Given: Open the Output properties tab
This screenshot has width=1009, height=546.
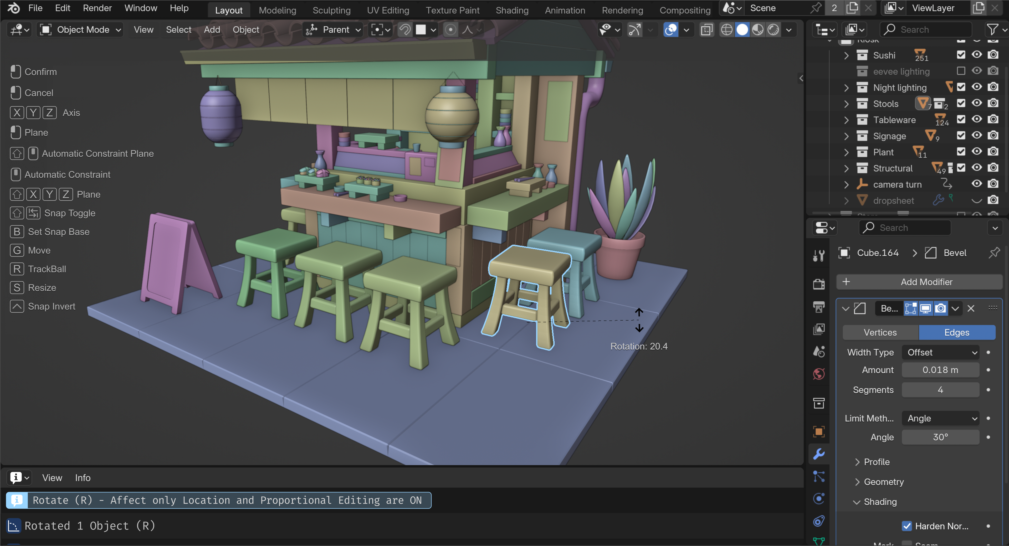Looking at the screenshot, I should (819, 307).
